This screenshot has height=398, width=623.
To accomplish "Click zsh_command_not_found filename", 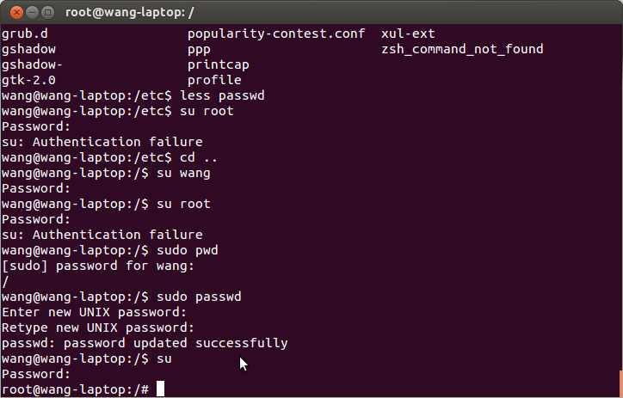I will (x=462, y=49).
